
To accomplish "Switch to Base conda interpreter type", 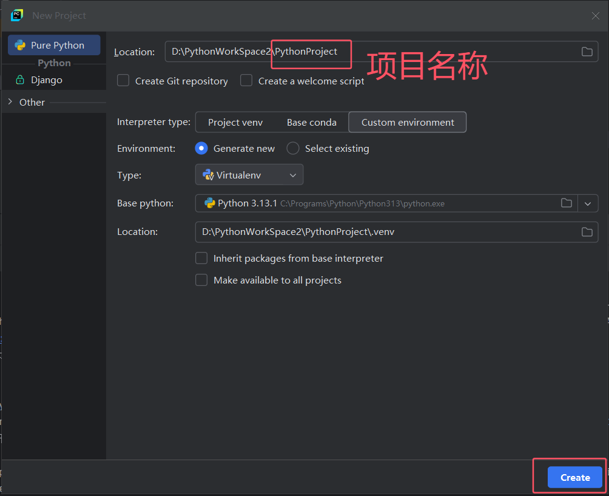I will (x=311, y=122).
